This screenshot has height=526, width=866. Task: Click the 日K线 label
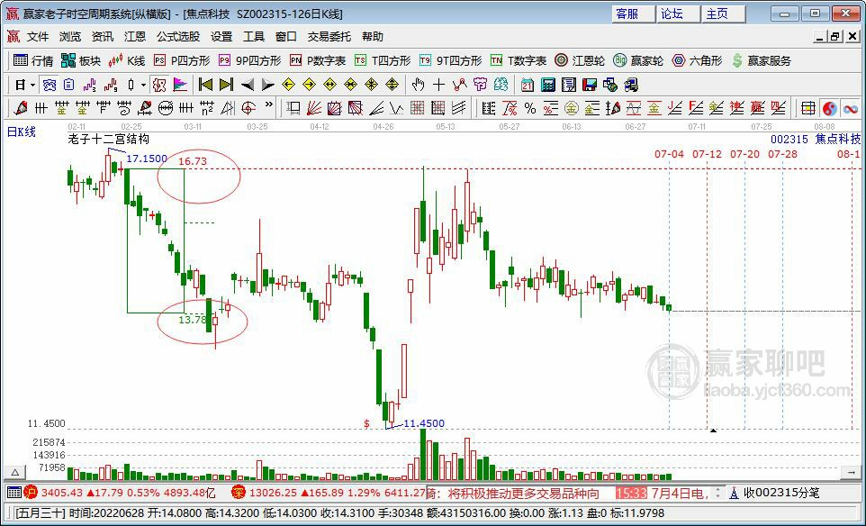(21, 131)
